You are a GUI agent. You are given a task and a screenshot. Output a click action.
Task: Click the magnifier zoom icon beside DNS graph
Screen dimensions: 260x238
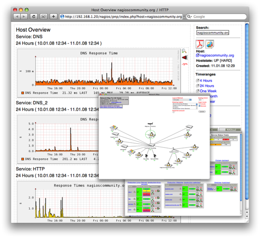184,51
